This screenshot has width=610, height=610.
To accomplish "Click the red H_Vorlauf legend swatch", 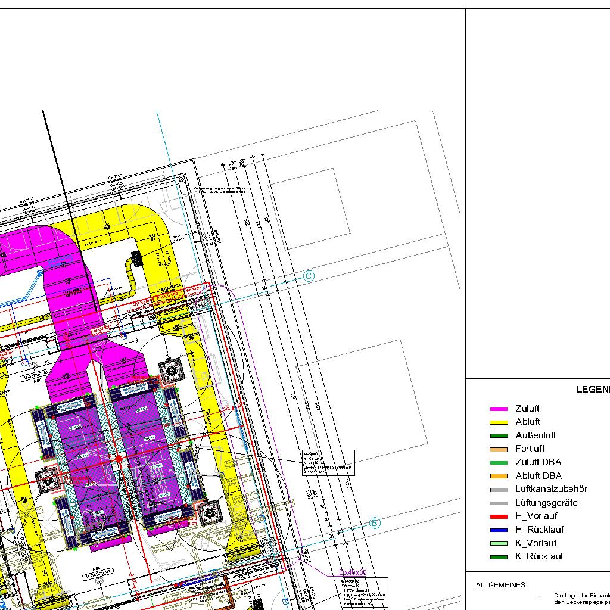I will 499,516.
